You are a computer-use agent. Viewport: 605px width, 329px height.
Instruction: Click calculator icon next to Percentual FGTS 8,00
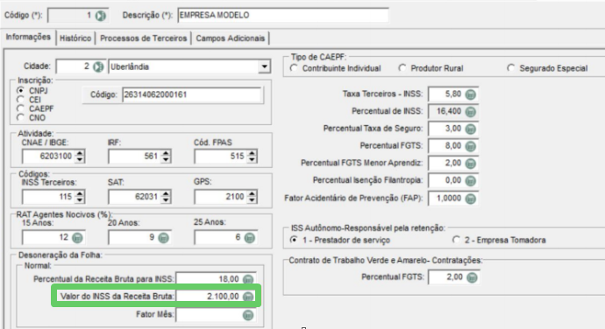tap(470, 146)
